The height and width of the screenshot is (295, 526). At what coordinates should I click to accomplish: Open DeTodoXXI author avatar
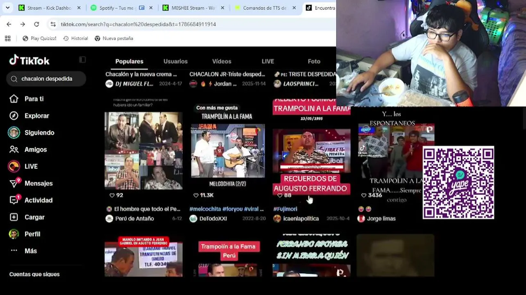[x=193, y=218]
